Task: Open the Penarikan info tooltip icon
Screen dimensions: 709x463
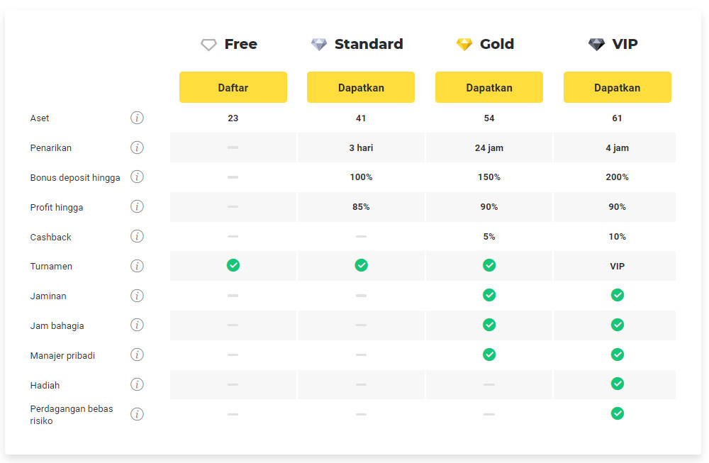Action: 137,147
